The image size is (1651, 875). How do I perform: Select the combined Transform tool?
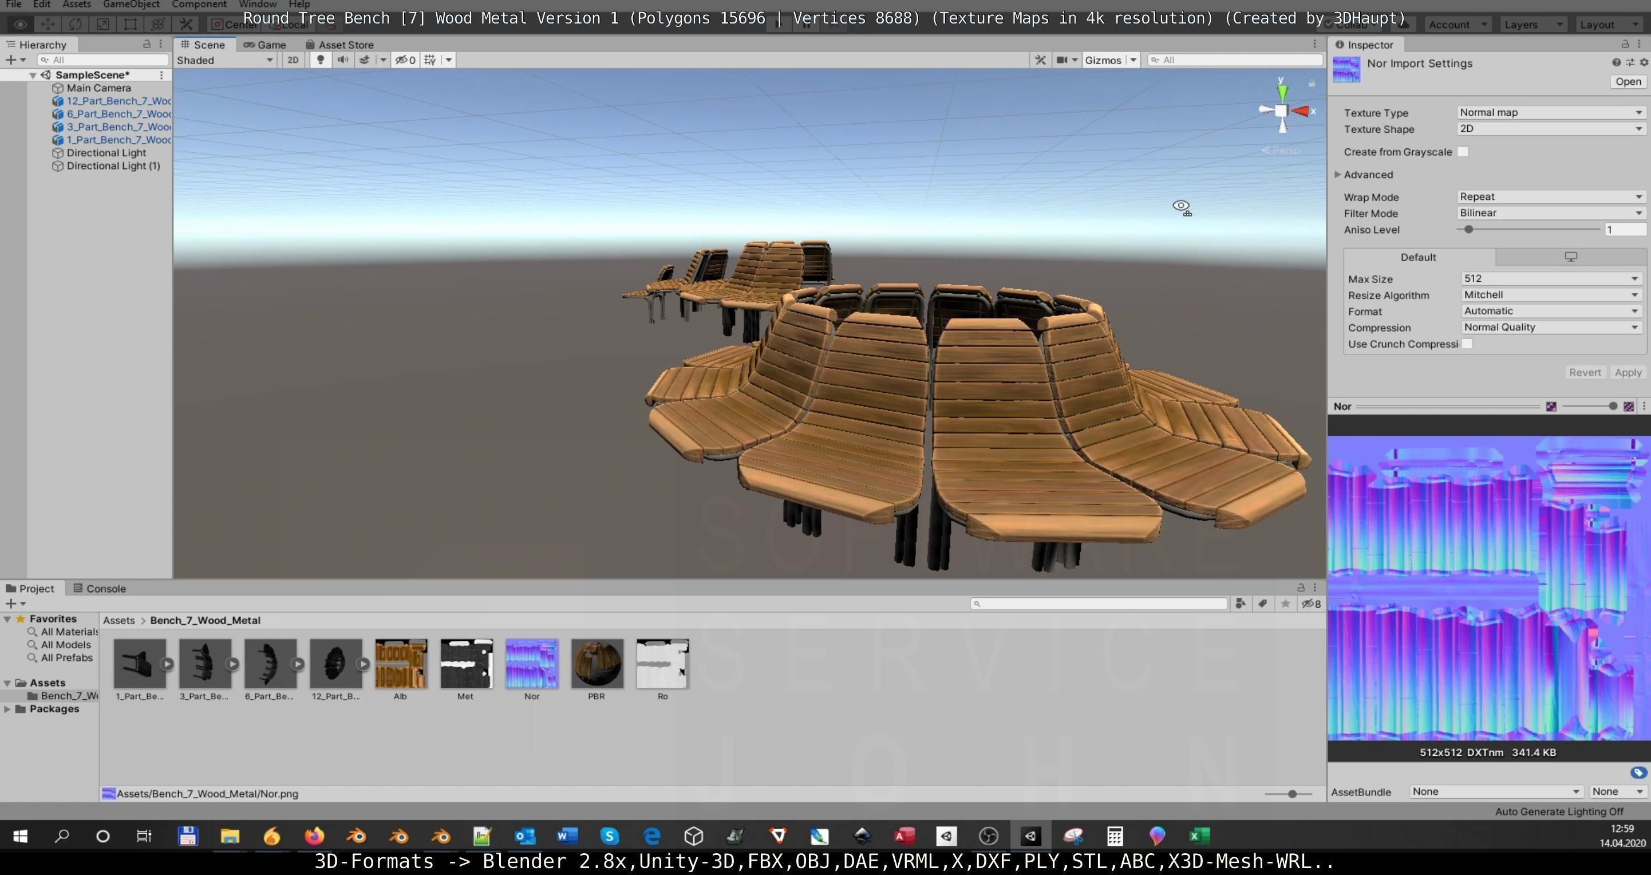(157, 25)
